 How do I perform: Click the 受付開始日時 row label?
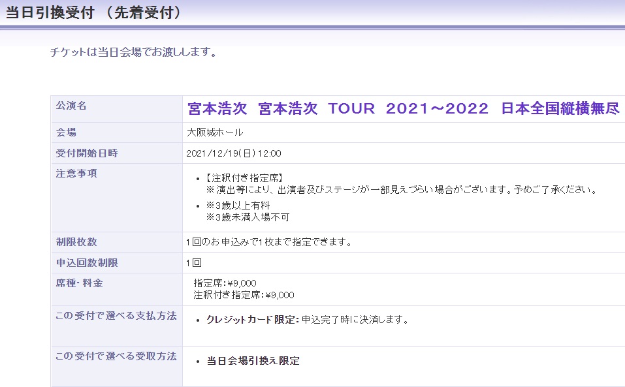point(86,153)
